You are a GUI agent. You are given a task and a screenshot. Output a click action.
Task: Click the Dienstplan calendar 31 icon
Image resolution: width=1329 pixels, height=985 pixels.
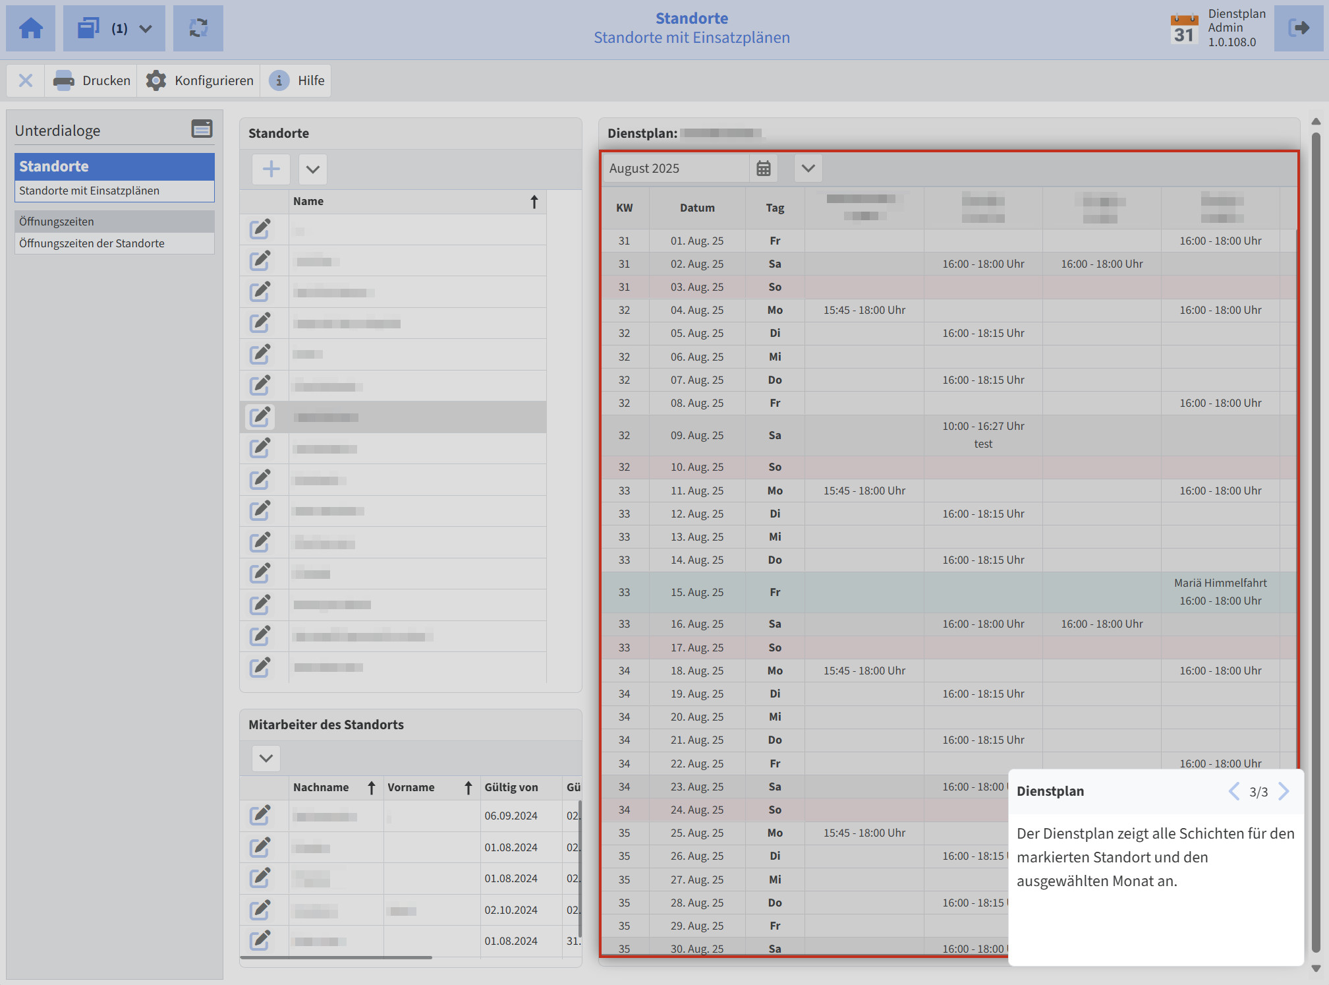1184,29
